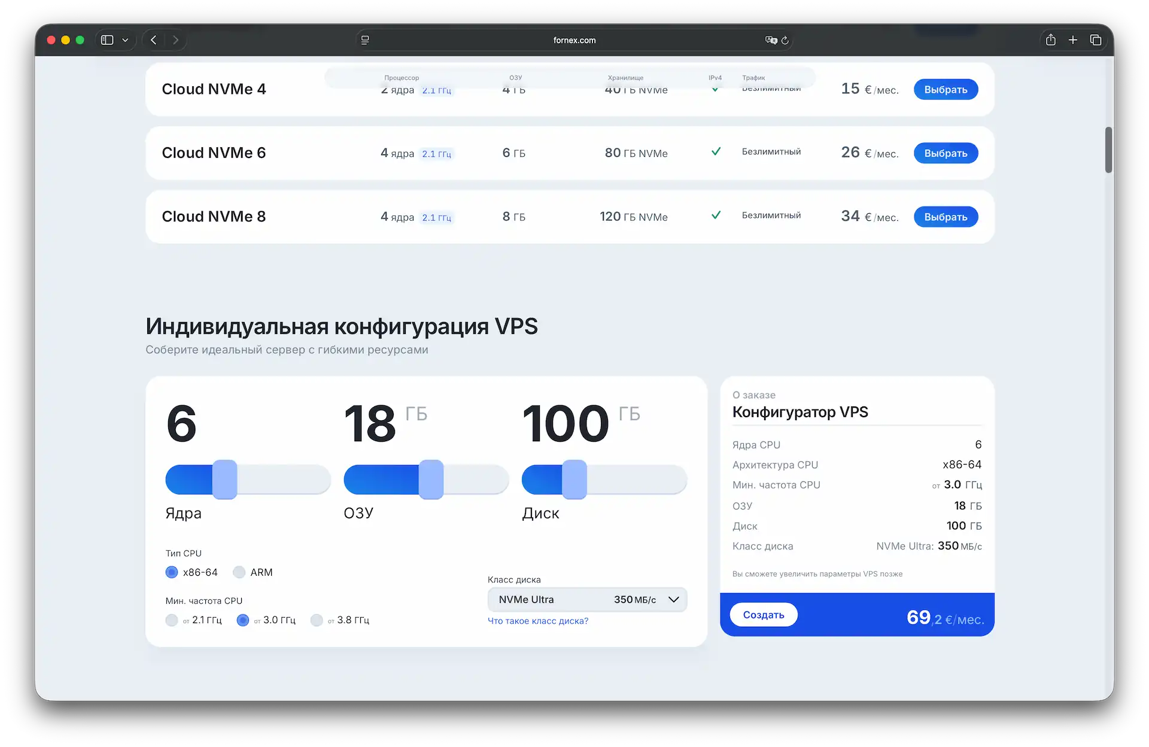Open the translate icon in address bar
Screen dimensions: 1149x747
point(770,40)
